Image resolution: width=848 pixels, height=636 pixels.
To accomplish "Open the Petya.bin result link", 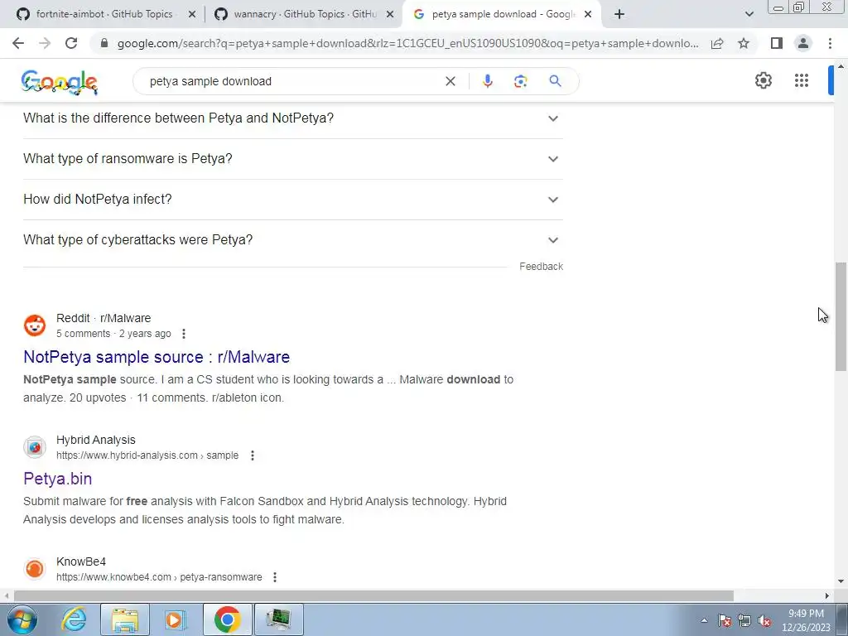I will tap(57, 479).
